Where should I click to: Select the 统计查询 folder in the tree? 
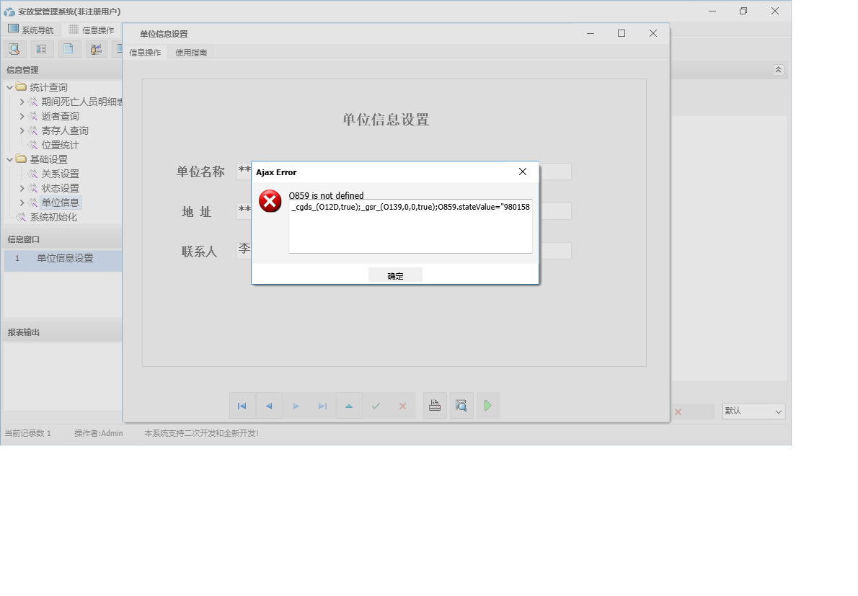click(49, 87)
